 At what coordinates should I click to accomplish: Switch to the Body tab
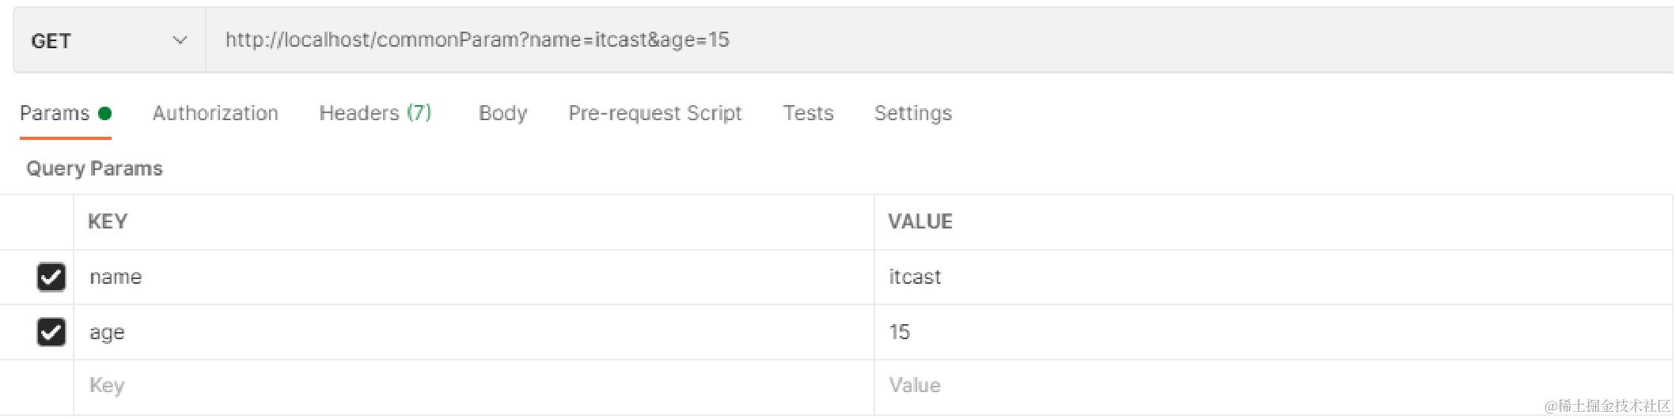tap(502, 114)
